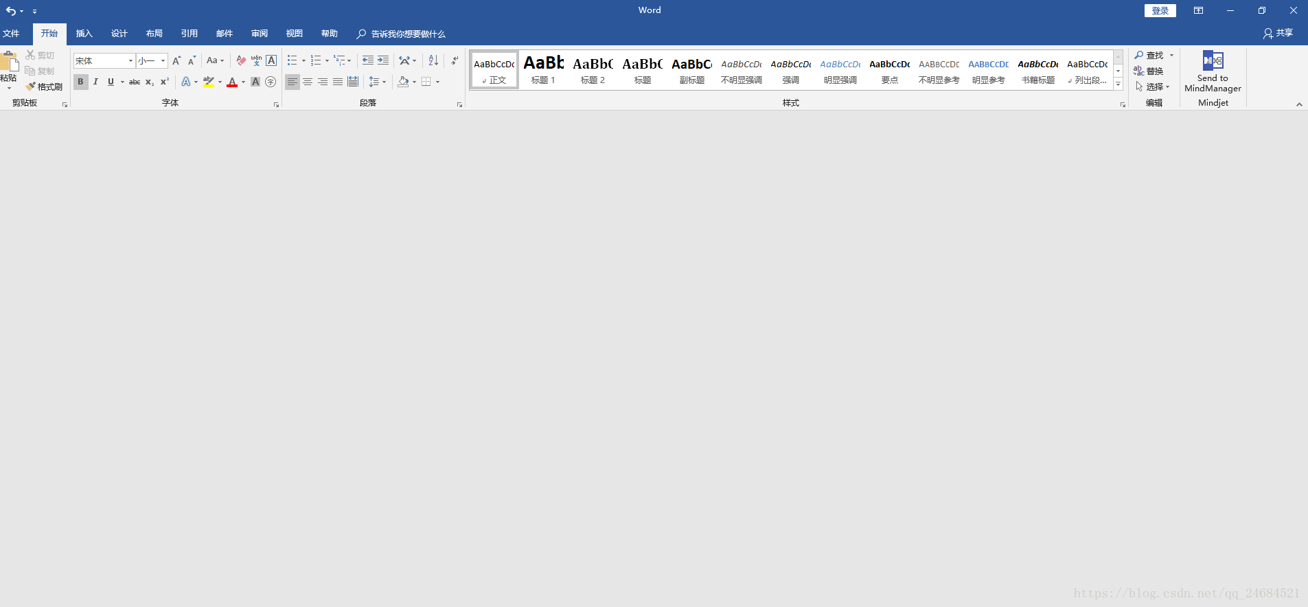Align text left
The width and height of the screenshot is (1308, 607).
(x=292, y=82)
